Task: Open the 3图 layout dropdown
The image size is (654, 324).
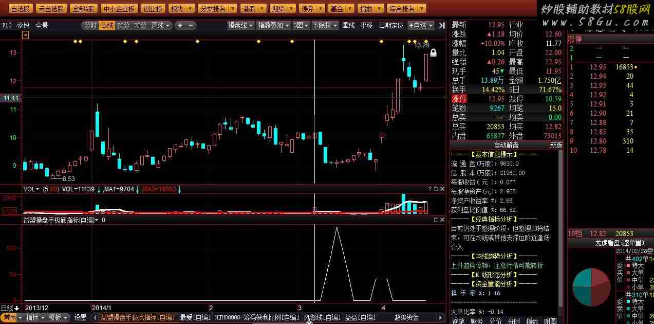Action: click(x=301, y=25)
